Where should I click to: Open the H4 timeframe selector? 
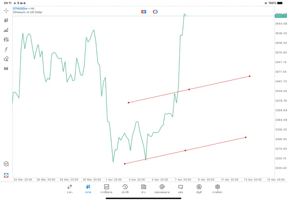(x=6, y=69)
